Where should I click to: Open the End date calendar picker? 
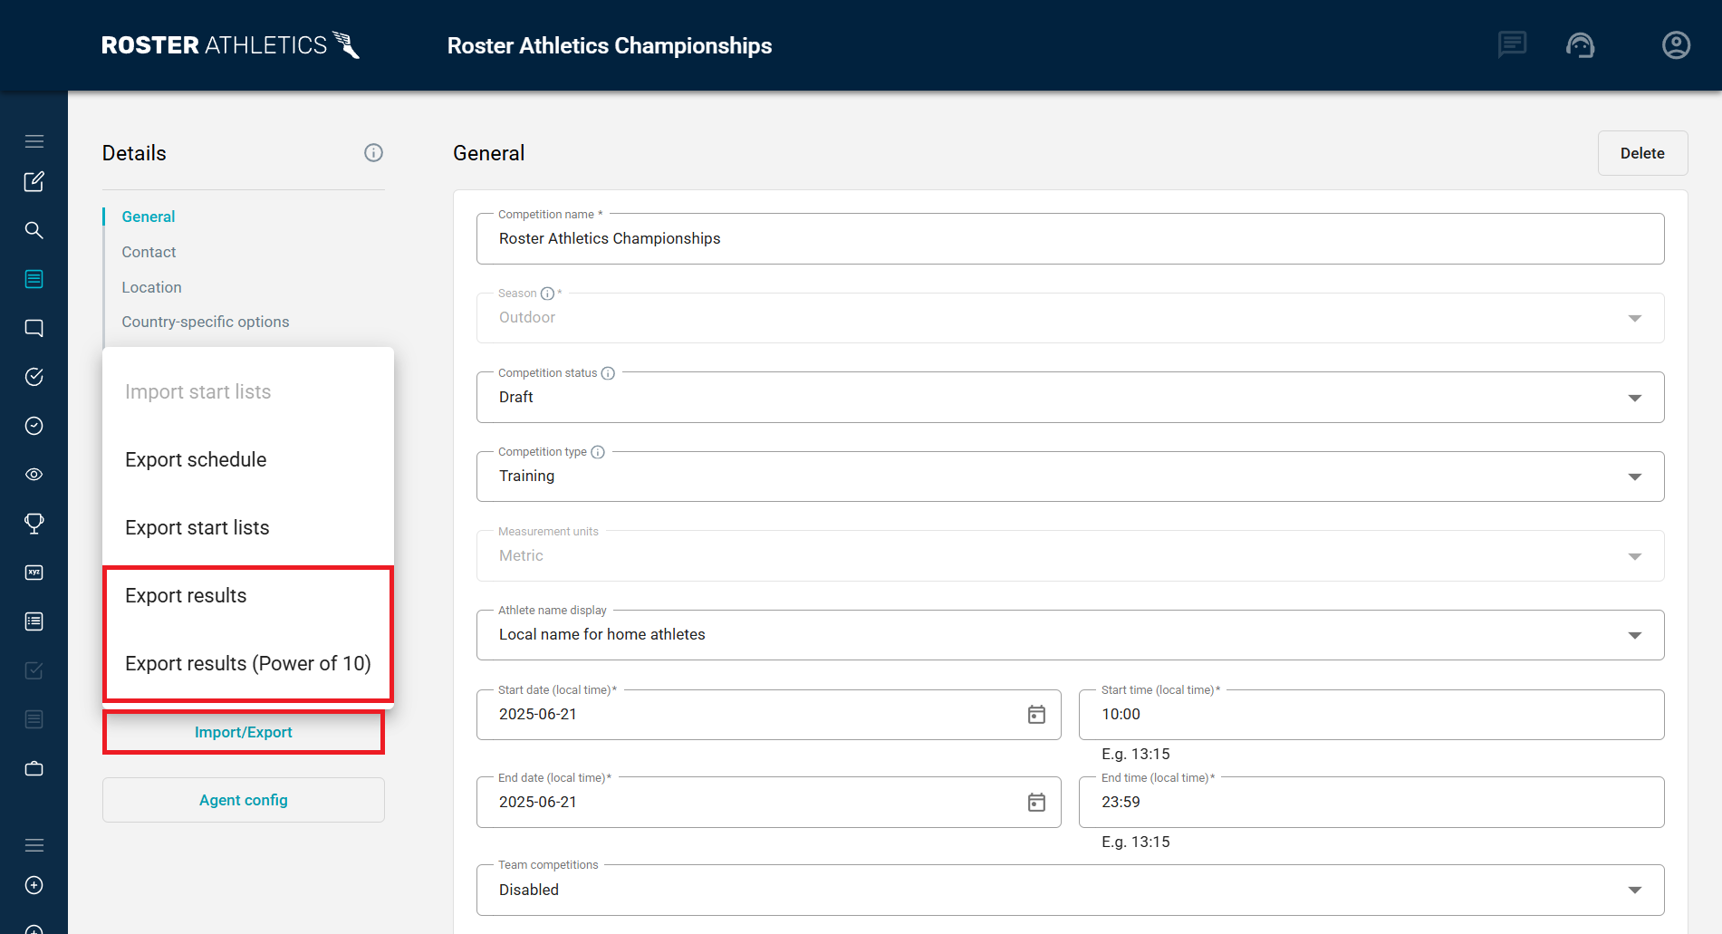point(1036,803)
